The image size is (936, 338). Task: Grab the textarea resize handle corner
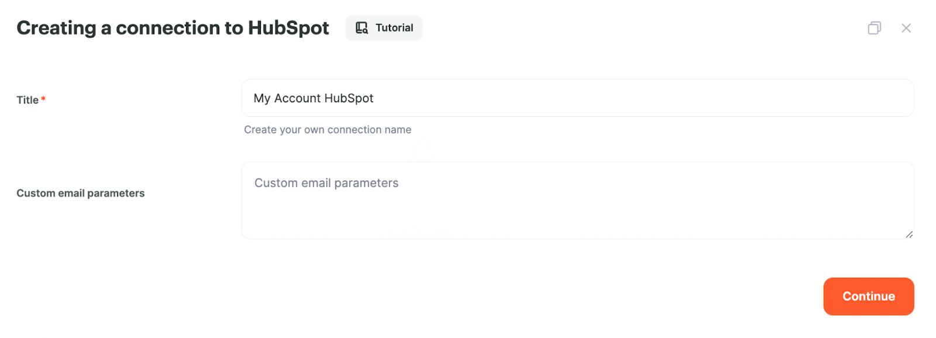[909, 234]
